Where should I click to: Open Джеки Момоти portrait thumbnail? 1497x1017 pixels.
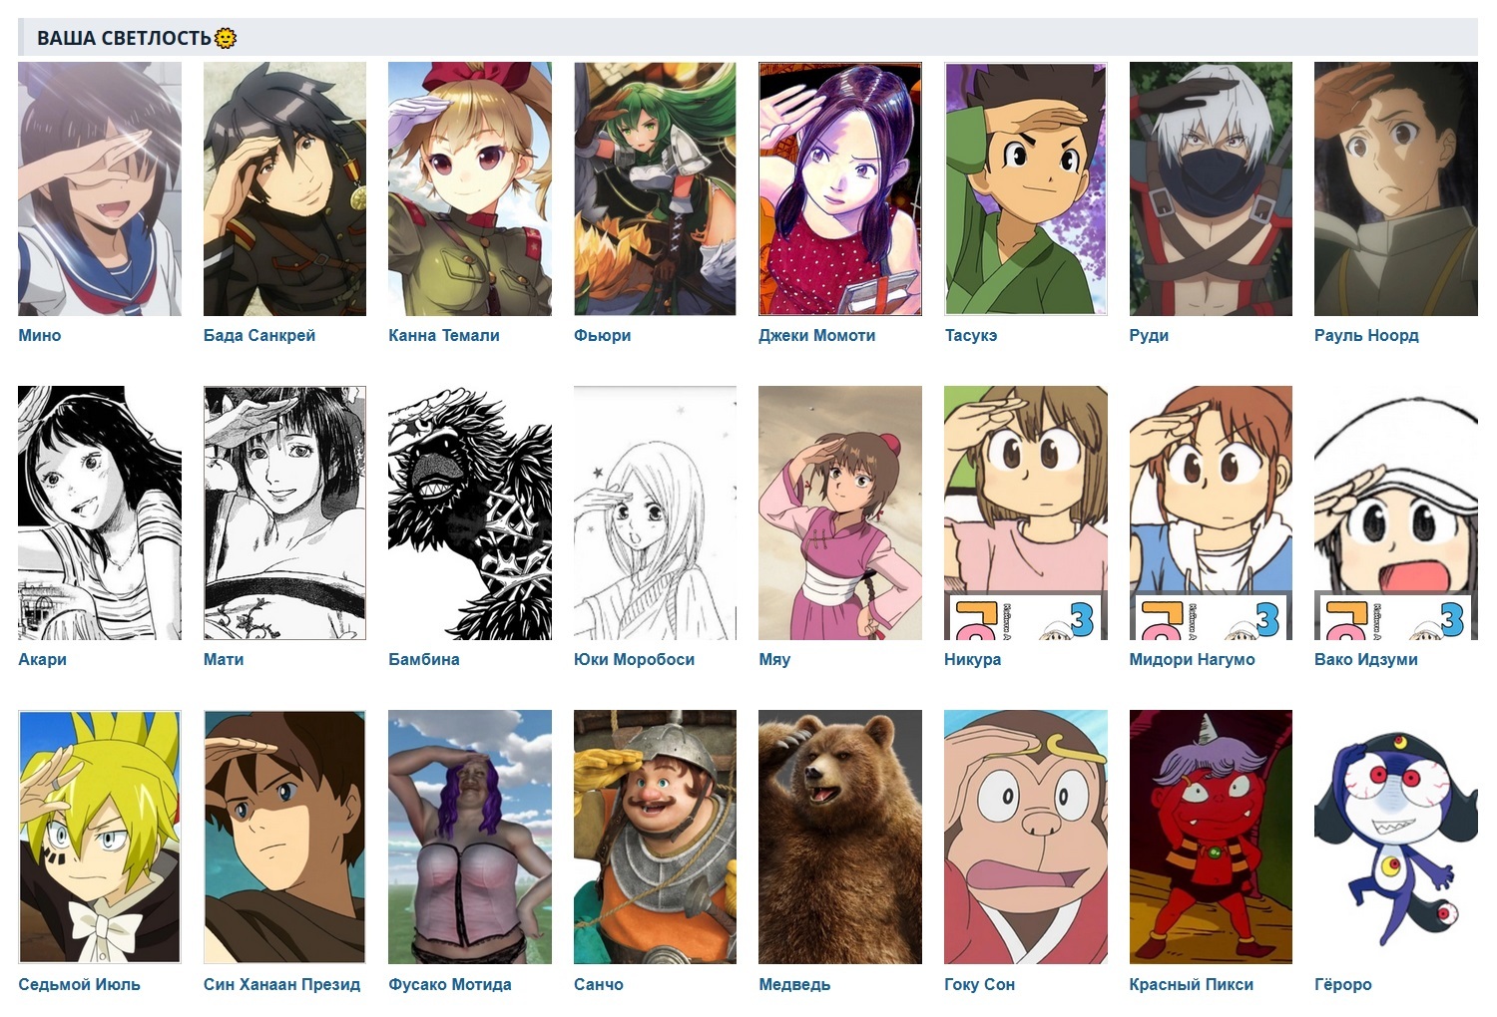tap(840, 188)
